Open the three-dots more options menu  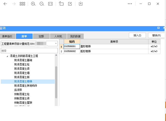130,4
